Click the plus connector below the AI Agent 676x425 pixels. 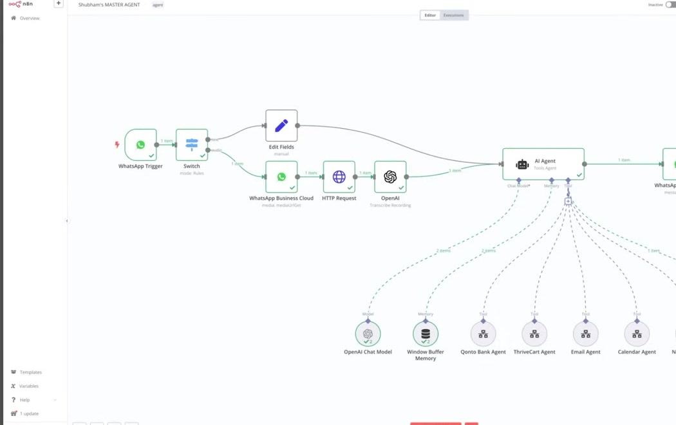[567, 200]
